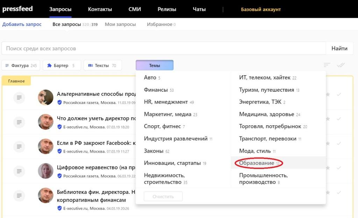Switch to the Мои запросы tab
Viewport: 358px width, 218px height.
pyautogui.click(x=120, y=24)
